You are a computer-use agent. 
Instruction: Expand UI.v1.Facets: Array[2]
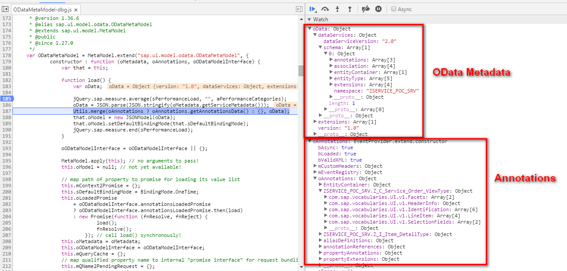point(326,197)
